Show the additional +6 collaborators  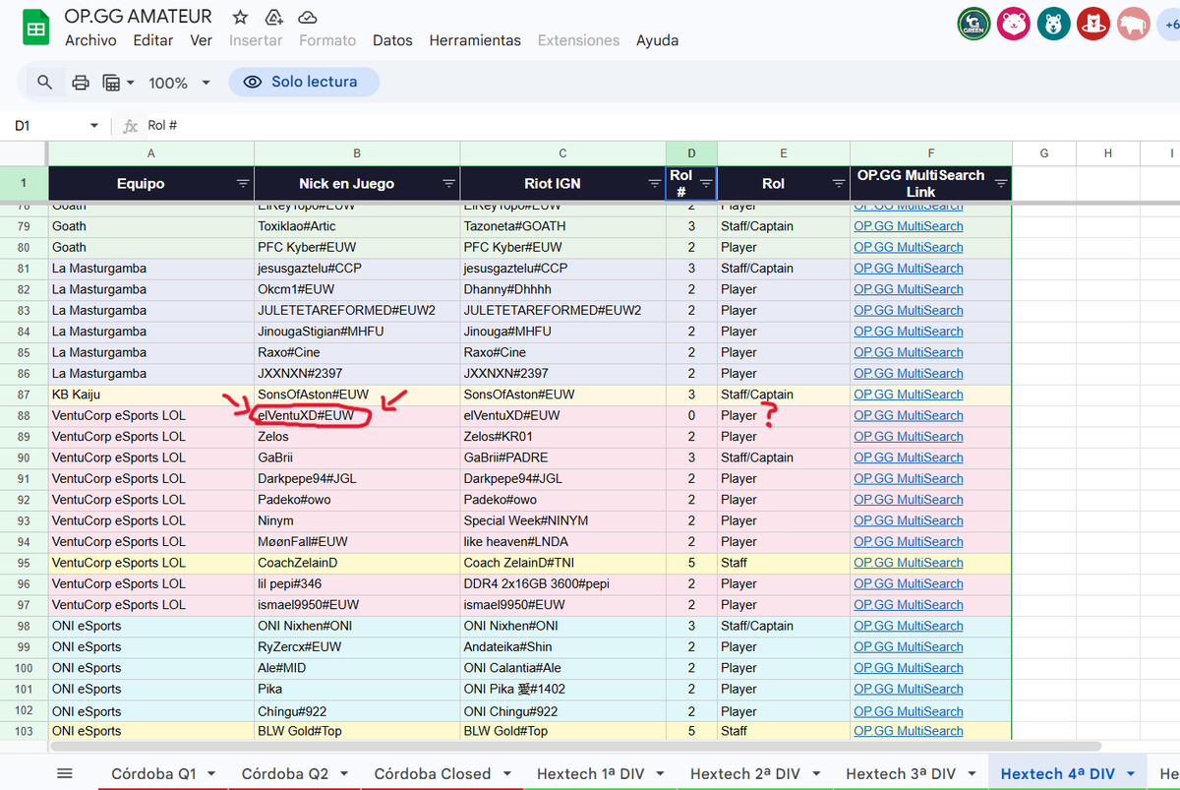(x=1169, y=24)
